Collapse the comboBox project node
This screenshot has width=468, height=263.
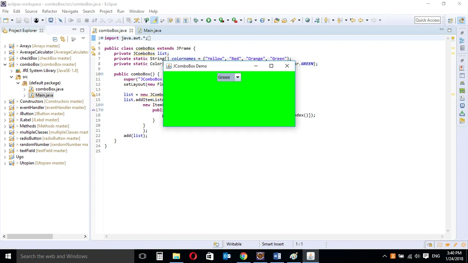pyautogui.click(x=5, y=65)
